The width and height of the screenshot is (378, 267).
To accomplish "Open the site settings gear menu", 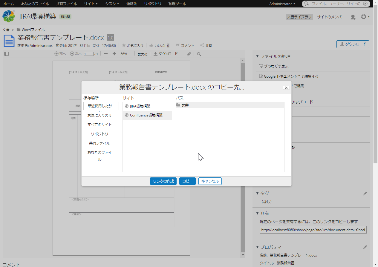I will click(x=365, y=17).
